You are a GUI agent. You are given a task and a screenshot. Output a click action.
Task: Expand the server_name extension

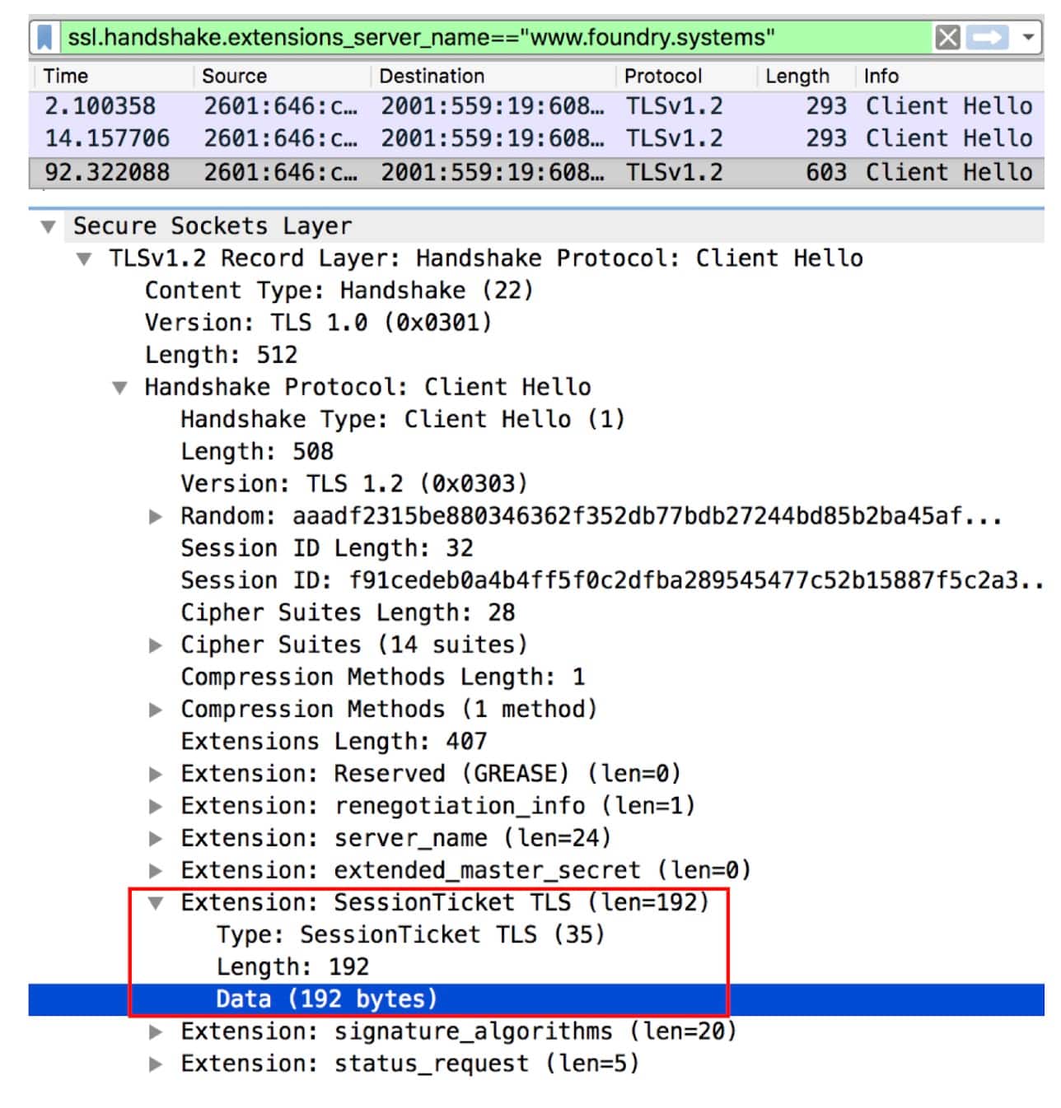click(x=156, y=839)
